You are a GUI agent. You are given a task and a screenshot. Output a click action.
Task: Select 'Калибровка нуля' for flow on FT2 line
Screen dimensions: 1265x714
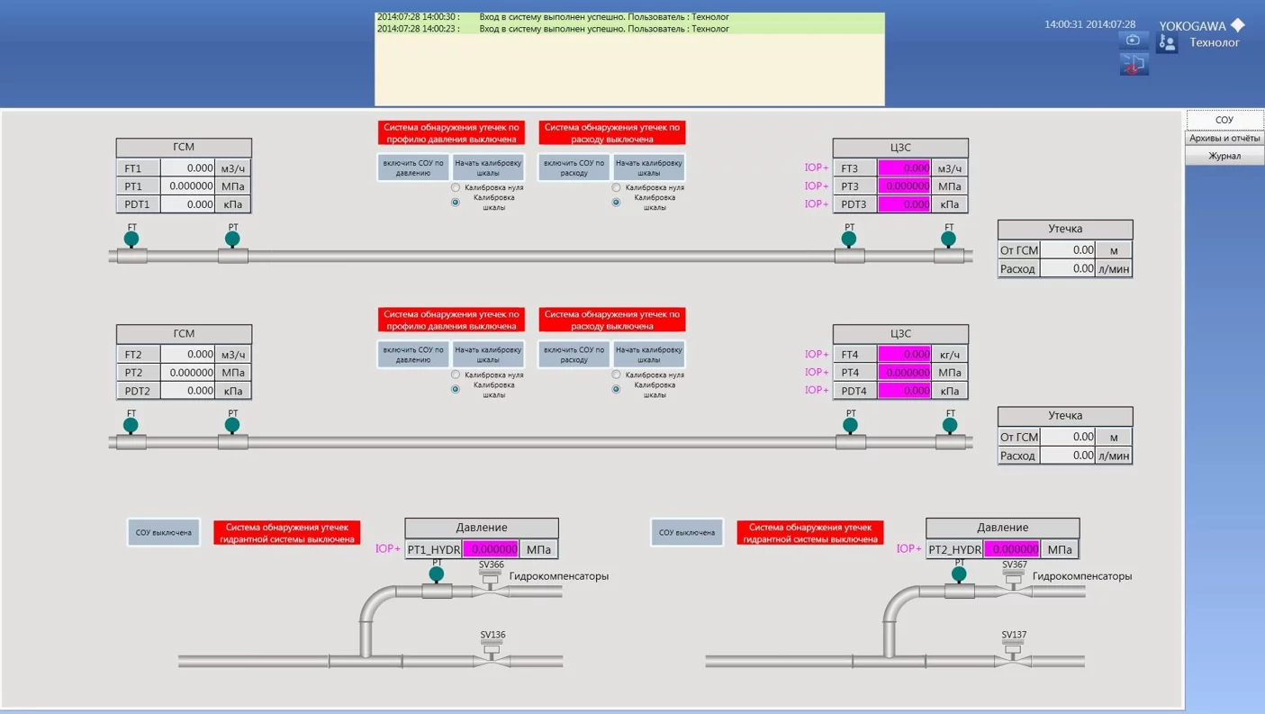click(617, 375)
